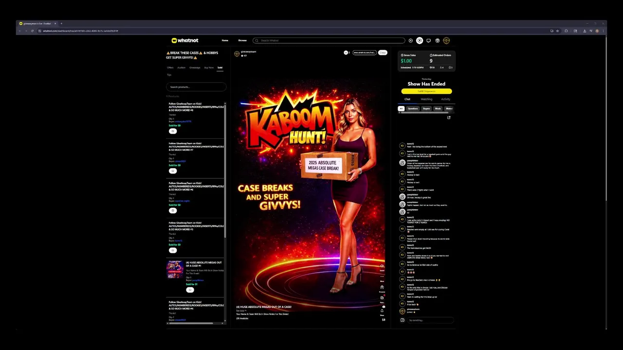Click the viewer count icon above stream
The image size is (623, 350).
pos(346,52)
